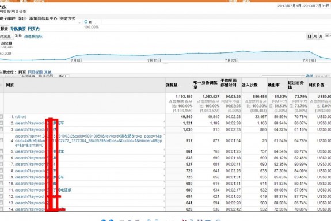Open row 5 /search?keyword link with 861 views
The height and width of the screenshot is (221, 331).
pos(39,151)
